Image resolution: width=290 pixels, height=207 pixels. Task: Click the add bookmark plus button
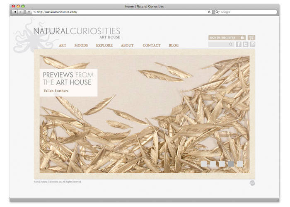point(29,12)
